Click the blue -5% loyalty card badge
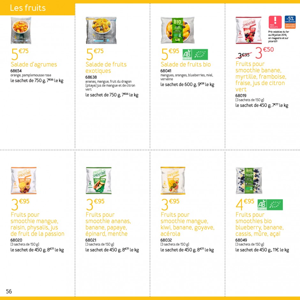Screen dimensions: 300x300 coord(290,22)
